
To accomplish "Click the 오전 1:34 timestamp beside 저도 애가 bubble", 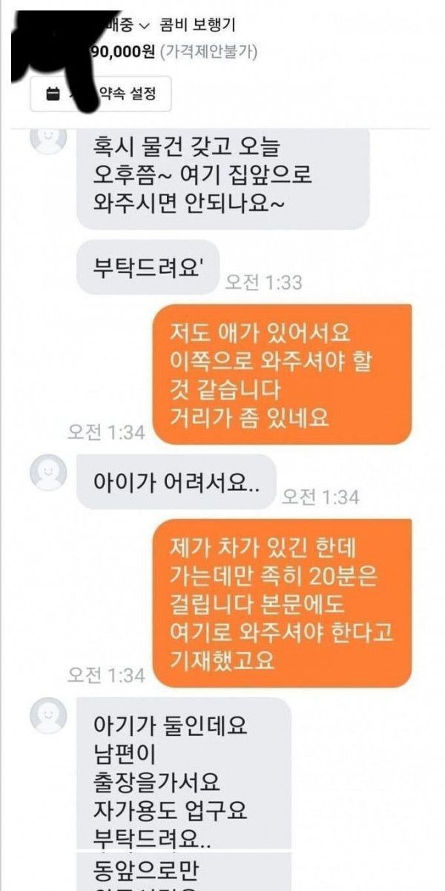I will (106, 431).
